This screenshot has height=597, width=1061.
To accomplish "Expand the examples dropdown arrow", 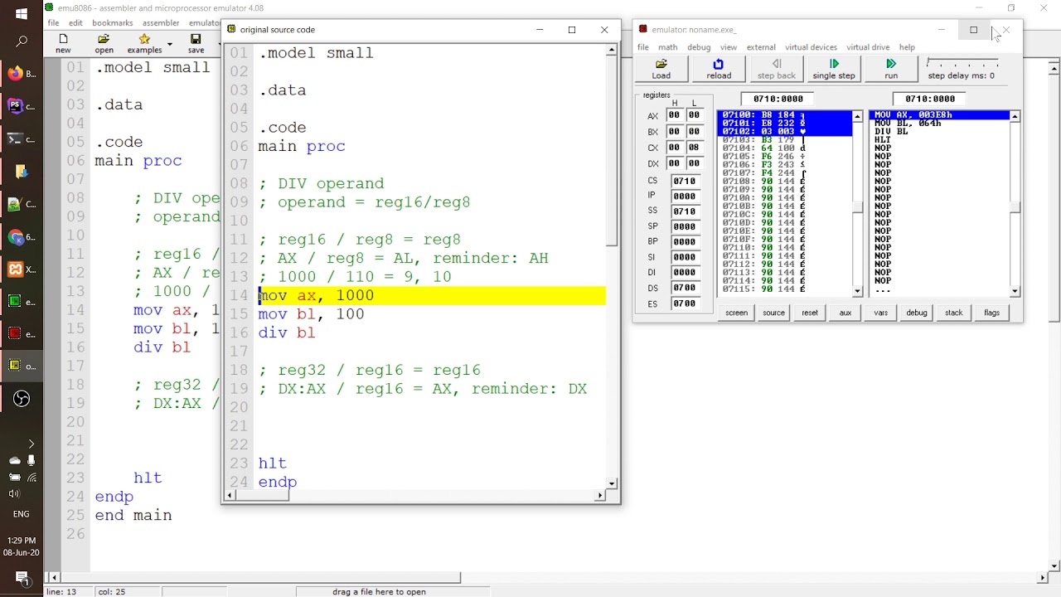I will point(170,43).
